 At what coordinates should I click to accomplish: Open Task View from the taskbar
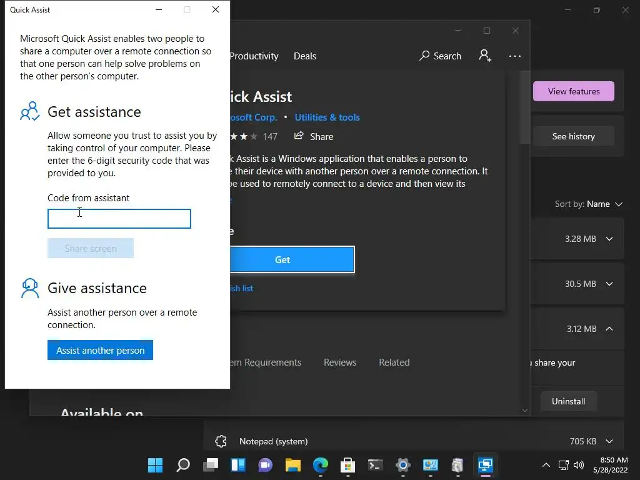click(x=211, y=465)
